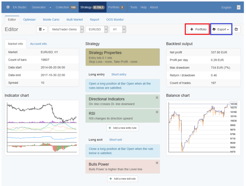Open the Collection page

tap(66, 7)
